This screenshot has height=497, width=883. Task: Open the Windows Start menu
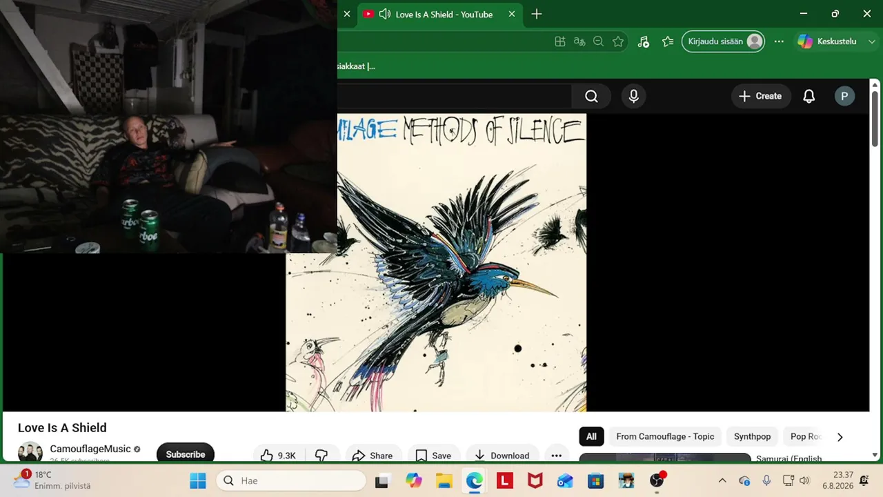198,480
